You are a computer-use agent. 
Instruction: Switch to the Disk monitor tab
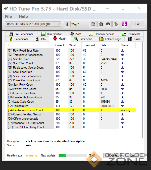tap(52, 34)
